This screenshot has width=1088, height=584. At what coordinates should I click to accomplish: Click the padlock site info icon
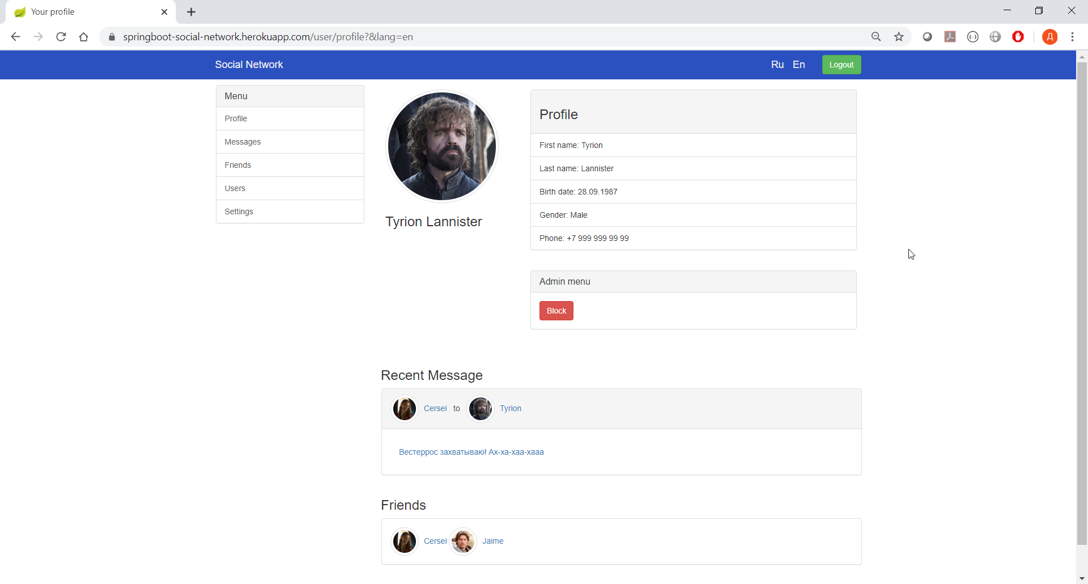point(112,37)
